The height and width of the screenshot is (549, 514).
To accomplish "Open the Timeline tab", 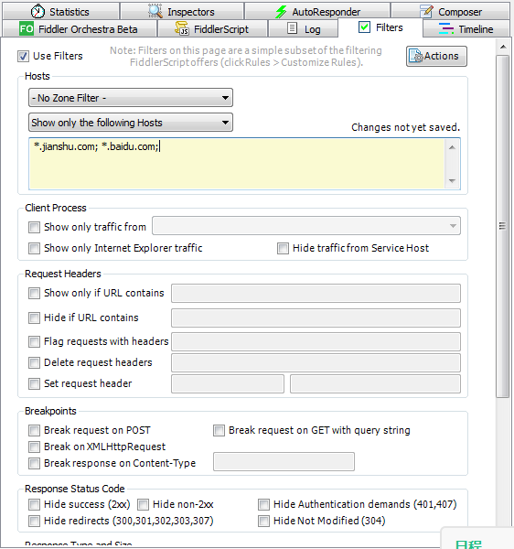I will coord(466,28).
